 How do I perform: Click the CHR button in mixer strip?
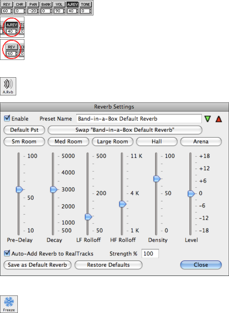point(20,5)
